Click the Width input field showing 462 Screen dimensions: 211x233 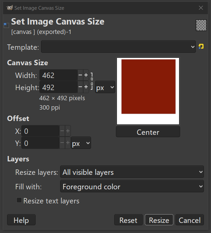coord(58,75)
